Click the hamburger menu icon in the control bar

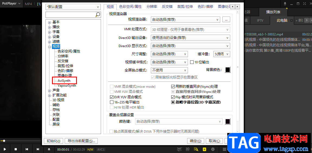(x=225, y=149)
